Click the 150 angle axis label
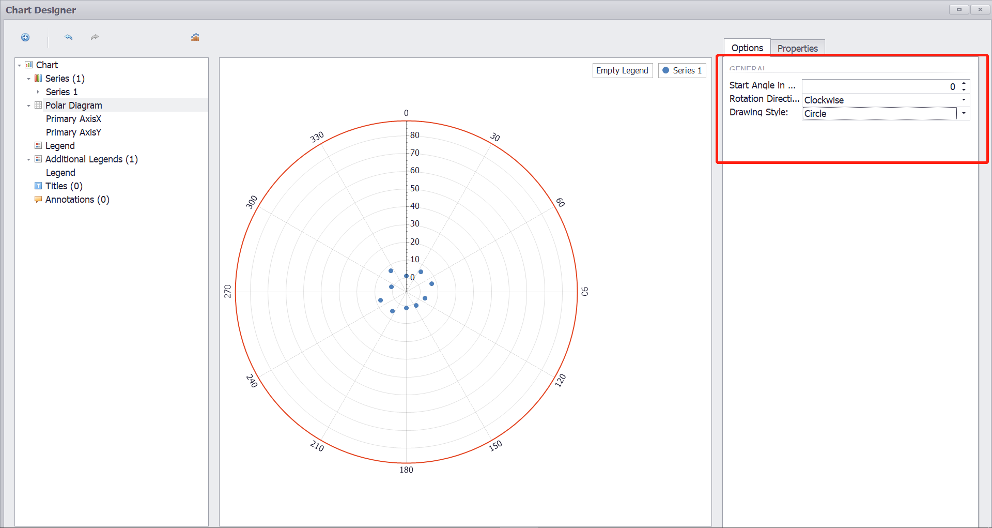This screenshot has height=528, width=992. pyautogui.click(x=495, y=445)
